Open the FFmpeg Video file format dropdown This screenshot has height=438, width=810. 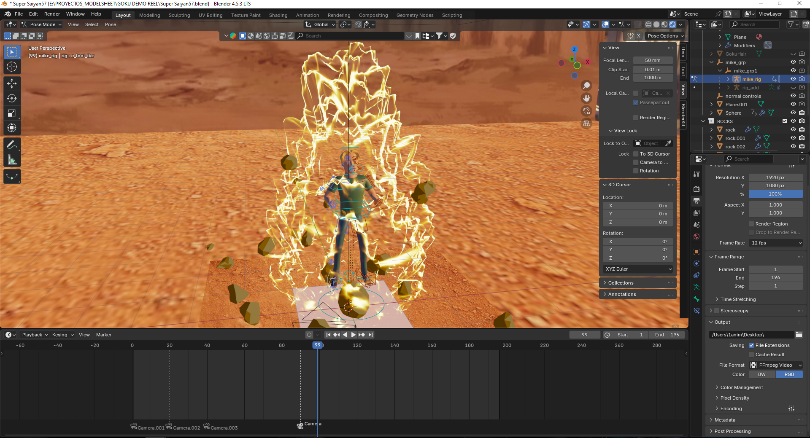[775, 365]
